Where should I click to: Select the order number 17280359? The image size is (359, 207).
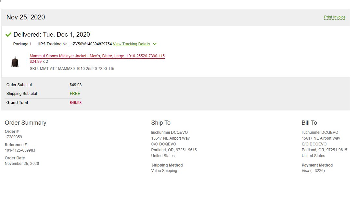(13, 137)
